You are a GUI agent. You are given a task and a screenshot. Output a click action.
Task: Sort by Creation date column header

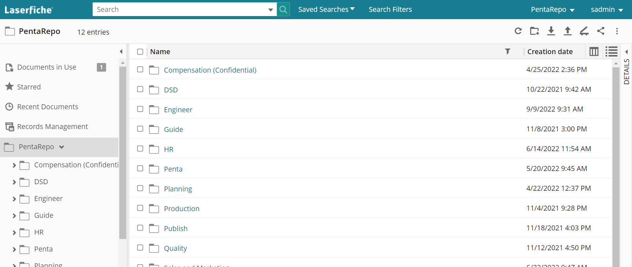click(x=550, y=51)
